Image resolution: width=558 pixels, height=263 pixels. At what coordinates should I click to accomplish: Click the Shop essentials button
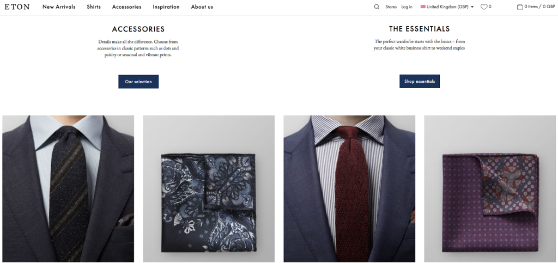point(420,81)
